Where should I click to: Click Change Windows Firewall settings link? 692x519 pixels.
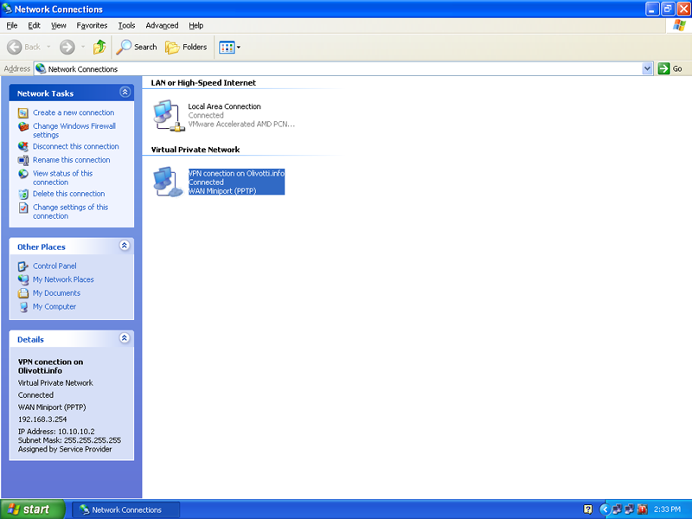pos(74,131)
